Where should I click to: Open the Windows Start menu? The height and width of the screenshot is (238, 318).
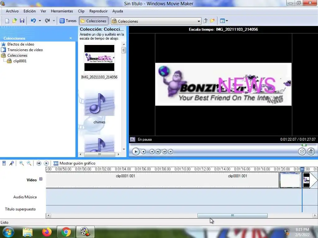(8, 232)
